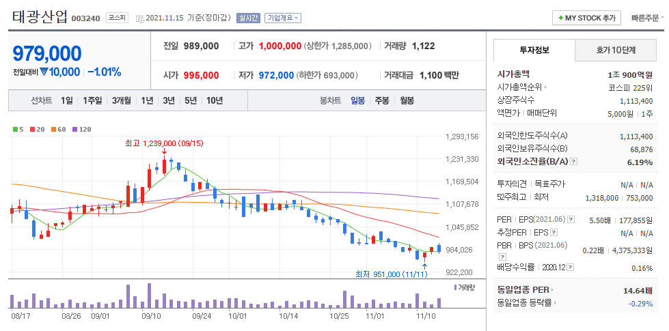Image resolution: width=669 pixels, height=331 pixels.
Task: Click current price 979,000
Action: [x=47, y=53]
